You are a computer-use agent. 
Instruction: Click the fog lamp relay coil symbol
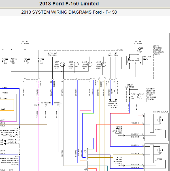click(129, 61)
